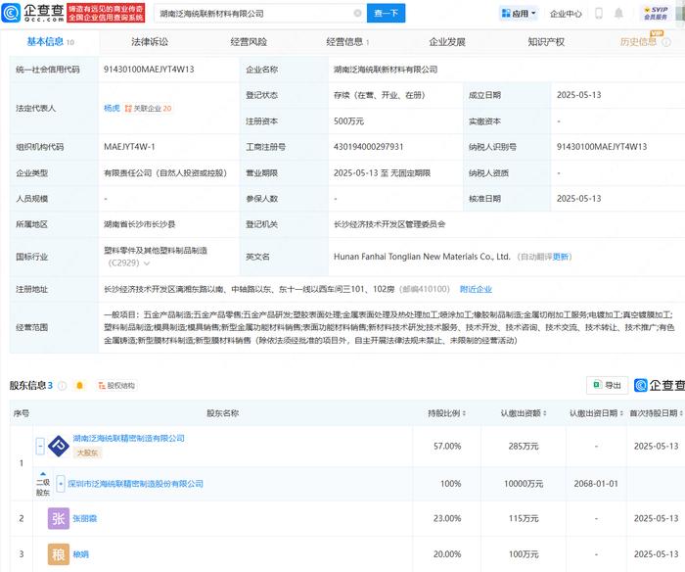Open the 应用 dropdown menu
685x572 pixels.
(x=519, y=14)
